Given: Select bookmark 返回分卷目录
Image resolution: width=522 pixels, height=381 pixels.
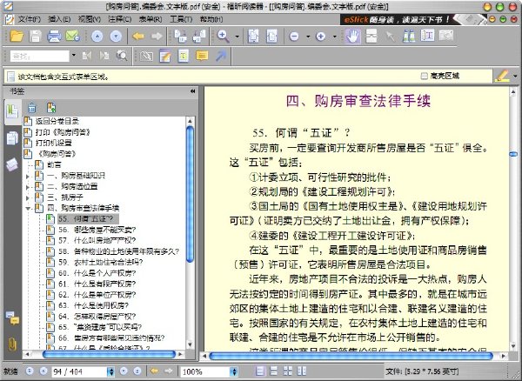Looking at the screenshot, I should coord(57,121).
